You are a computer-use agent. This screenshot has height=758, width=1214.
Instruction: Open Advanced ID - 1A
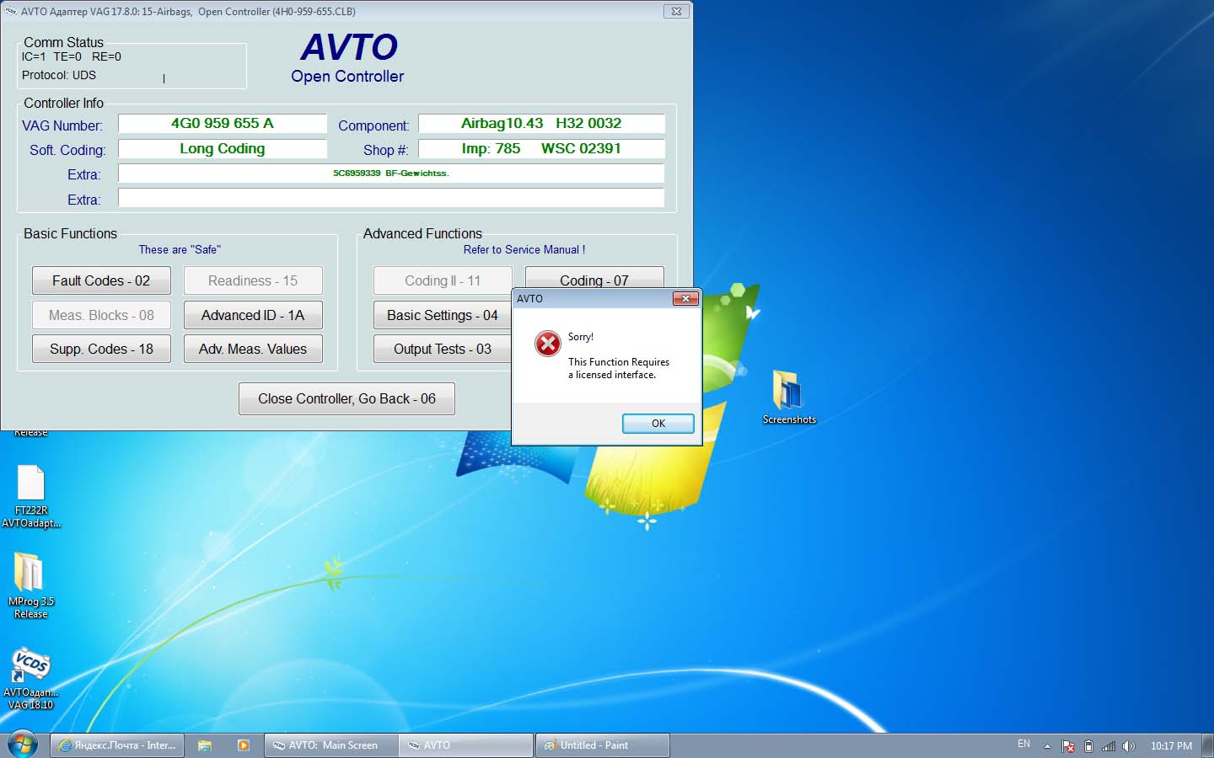point(253,315)
